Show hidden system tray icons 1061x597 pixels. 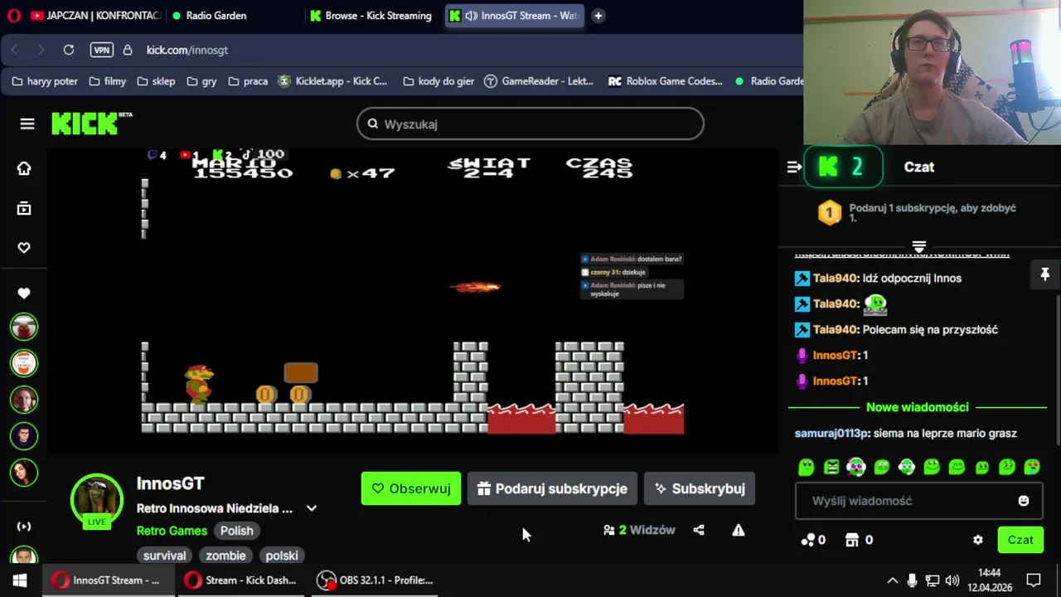892,580
